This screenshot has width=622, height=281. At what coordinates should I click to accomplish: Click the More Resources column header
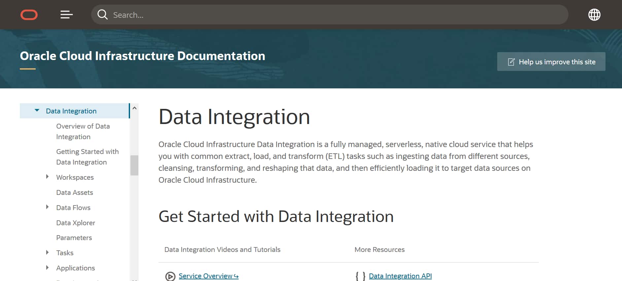[379, 249]
